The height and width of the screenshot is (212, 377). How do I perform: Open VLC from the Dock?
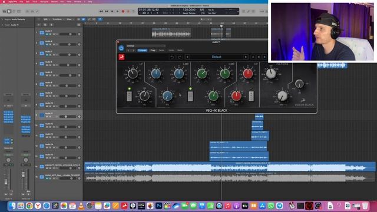coord(81,206)
